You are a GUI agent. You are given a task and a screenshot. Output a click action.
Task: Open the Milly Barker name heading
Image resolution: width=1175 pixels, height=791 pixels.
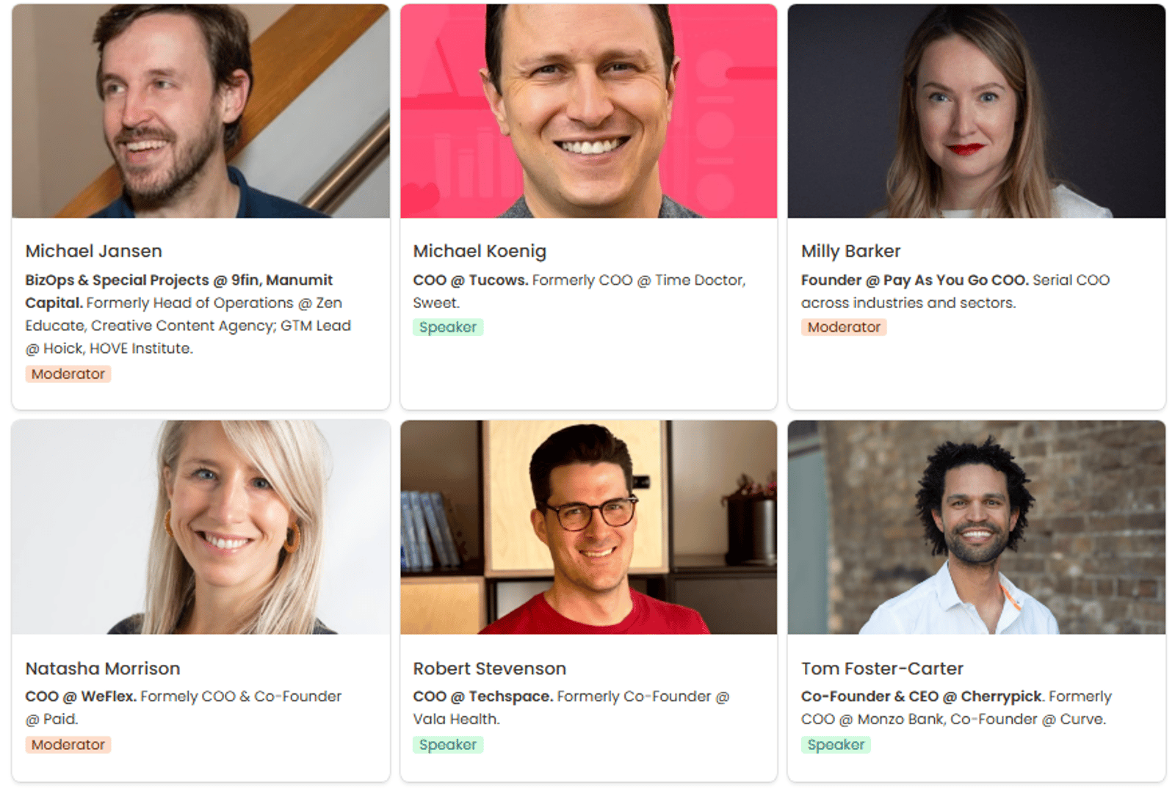850,251
